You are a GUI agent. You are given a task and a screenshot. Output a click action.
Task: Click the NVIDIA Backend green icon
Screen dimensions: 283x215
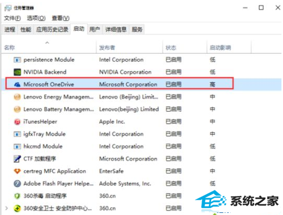[x=17, y=72]
